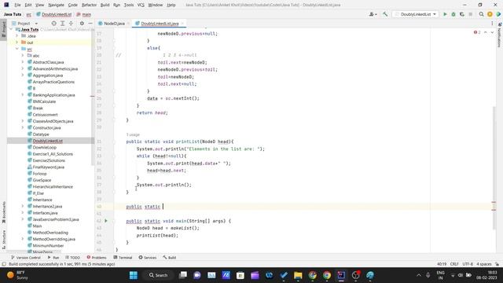Click the CRLF line separator status
The width and height of the screenshot is (503, 283).
pos(454,264)
